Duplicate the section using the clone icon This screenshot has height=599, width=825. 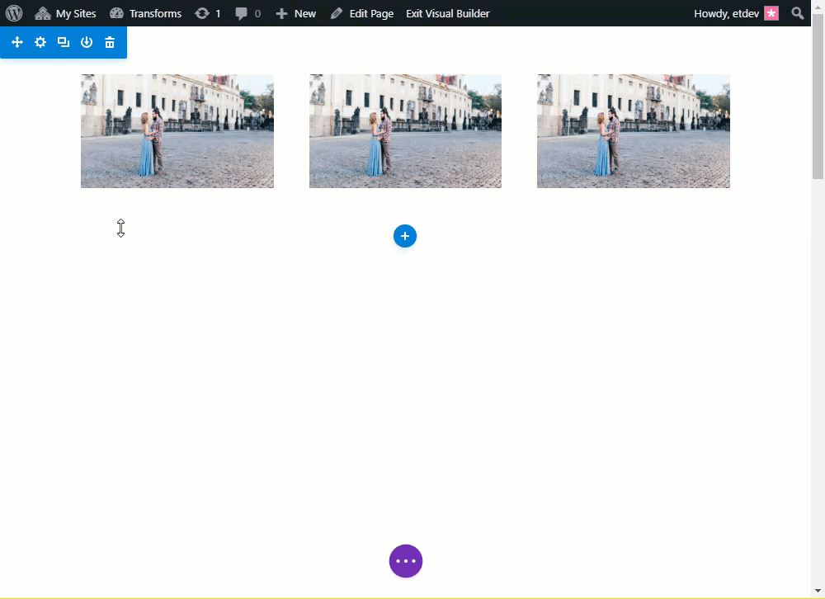tap(64, 42)
